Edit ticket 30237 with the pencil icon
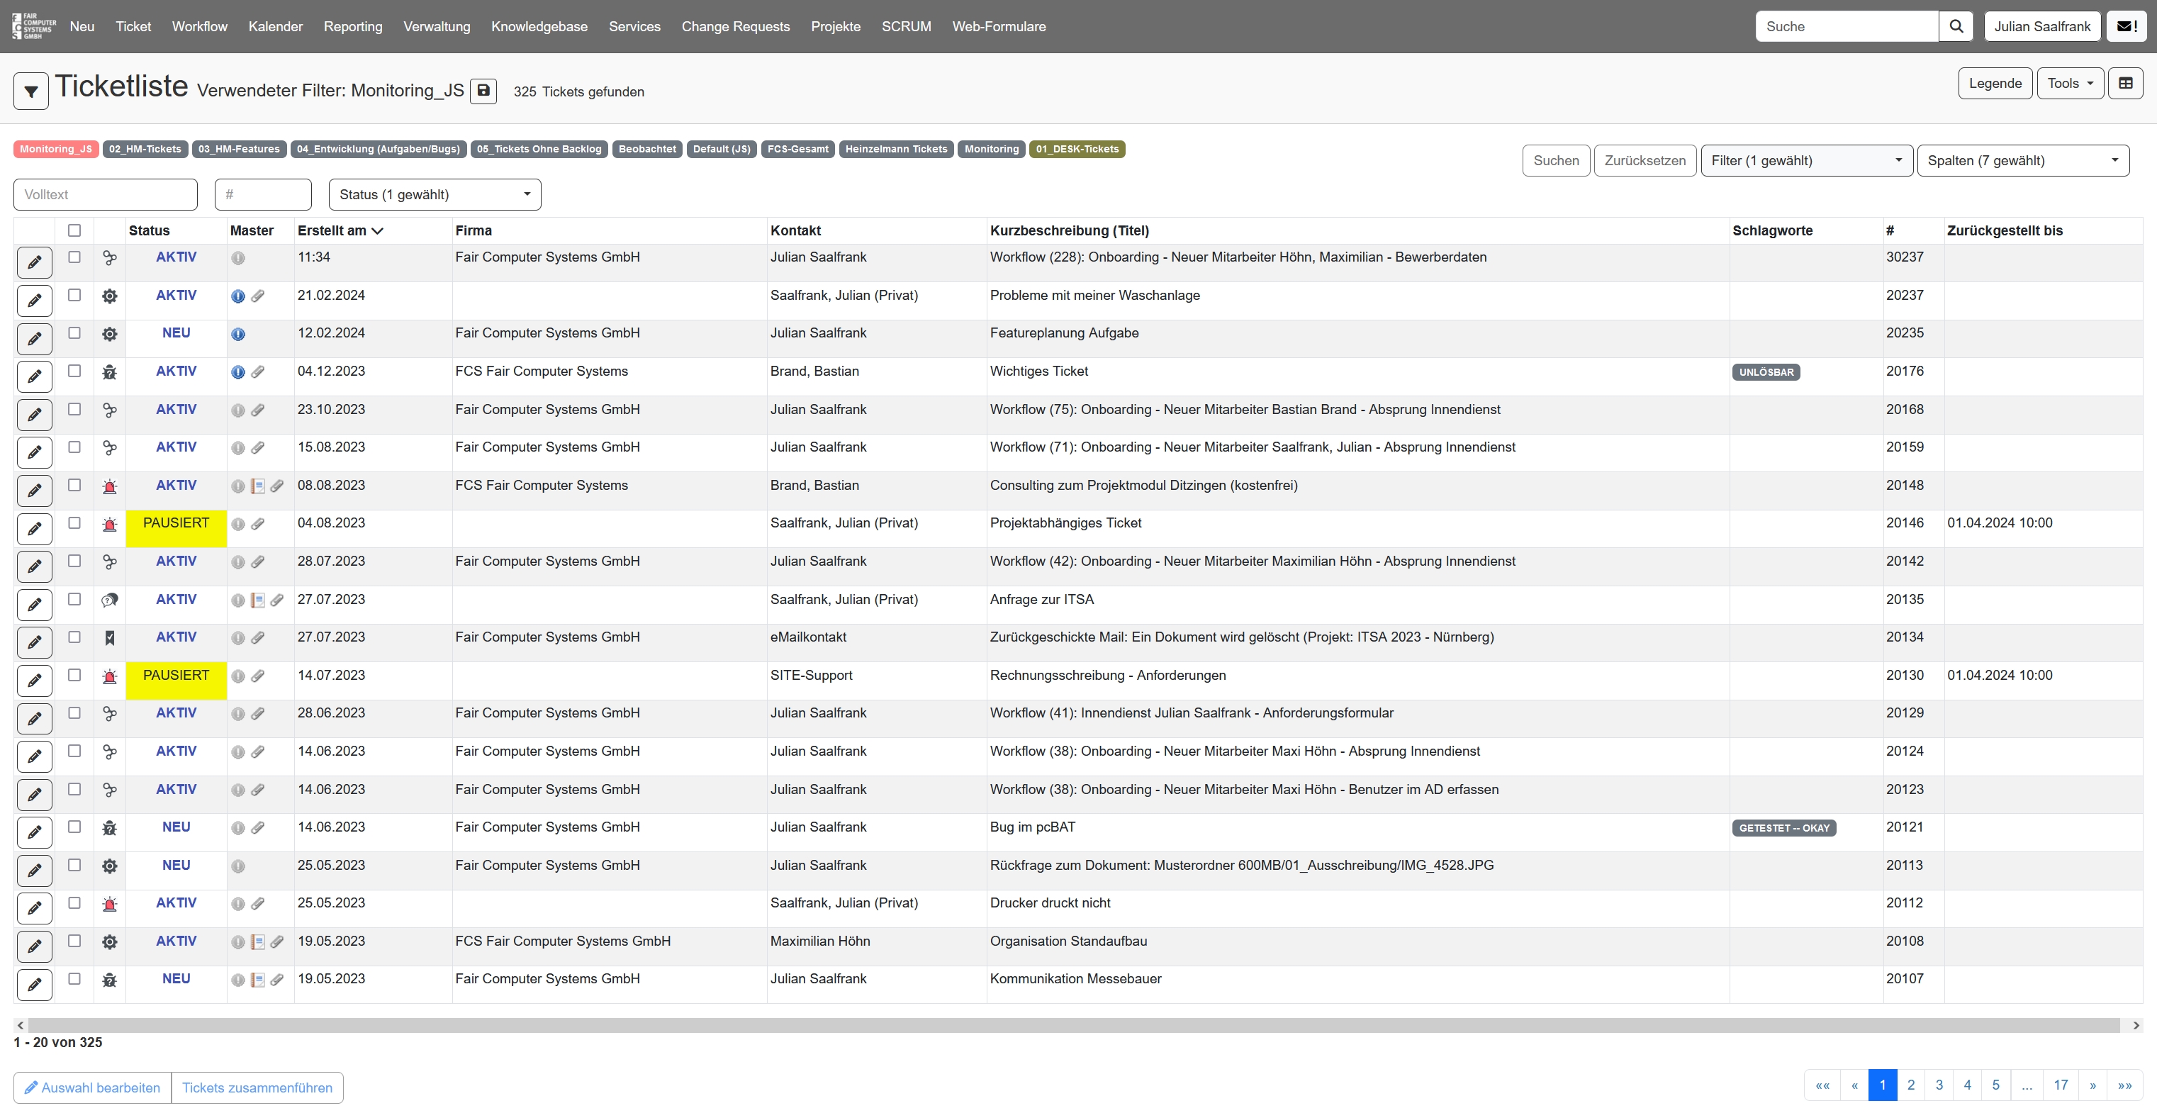Image resolution: width=2157 pixels, height=1118 pixels. pyautogui.click(x=34, y=262)
